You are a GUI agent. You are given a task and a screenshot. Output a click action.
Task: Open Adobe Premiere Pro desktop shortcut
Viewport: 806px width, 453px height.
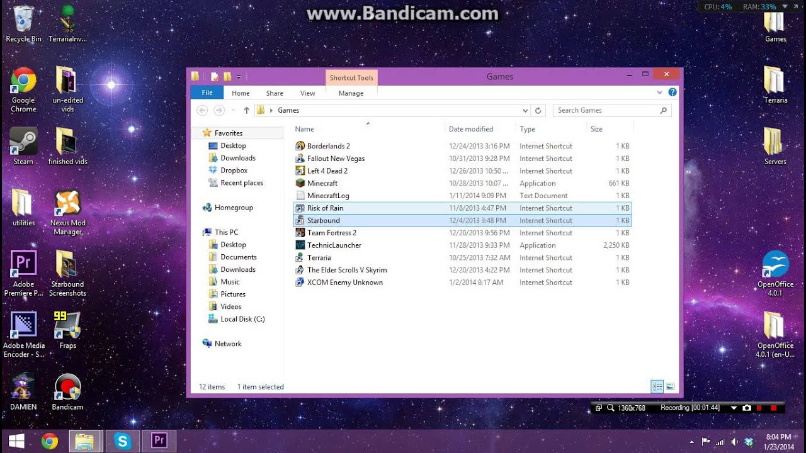click(x=23, y=273)
